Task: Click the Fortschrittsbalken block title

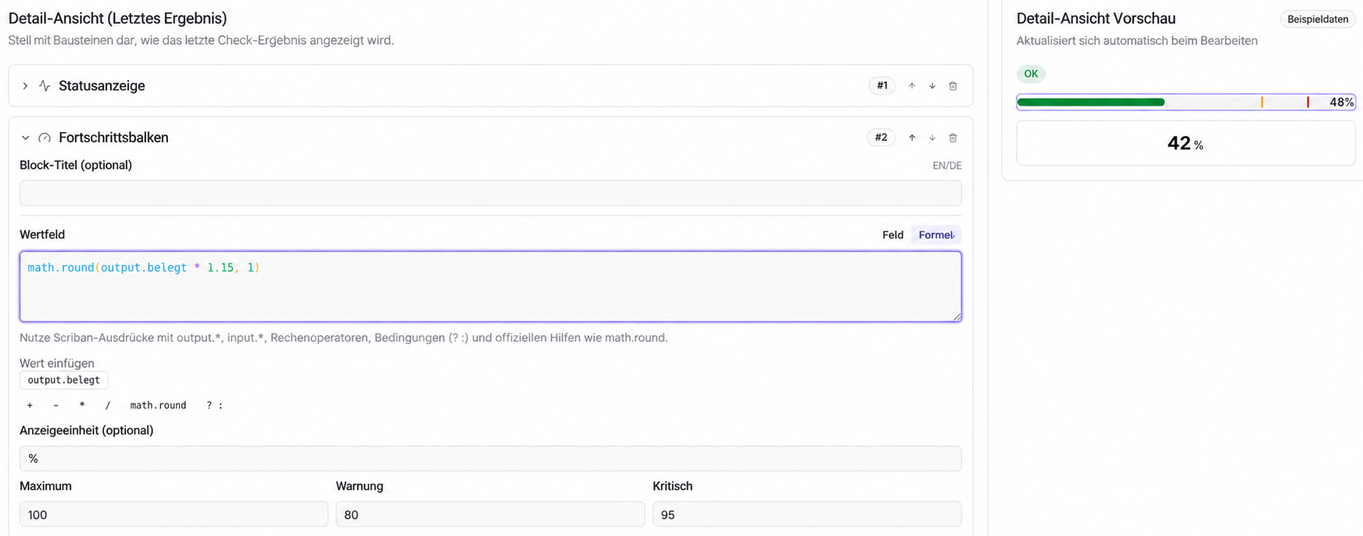Action: click(114, 137)
